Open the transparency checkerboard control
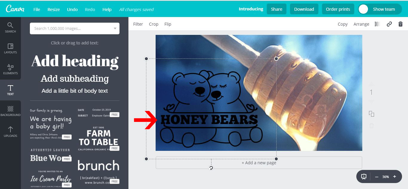The image size is (408, 189). [377, 24]
